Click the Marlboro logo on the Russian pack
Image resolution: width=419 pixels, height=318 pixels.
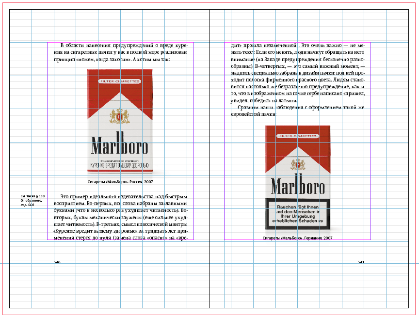(x=119, y=145)
